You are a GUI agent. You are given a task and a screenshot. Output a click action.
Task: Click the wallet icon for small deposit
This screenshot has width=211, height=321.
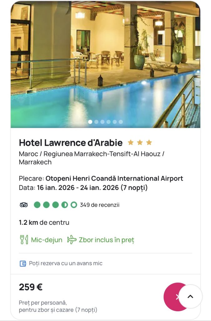pos(23,264)
